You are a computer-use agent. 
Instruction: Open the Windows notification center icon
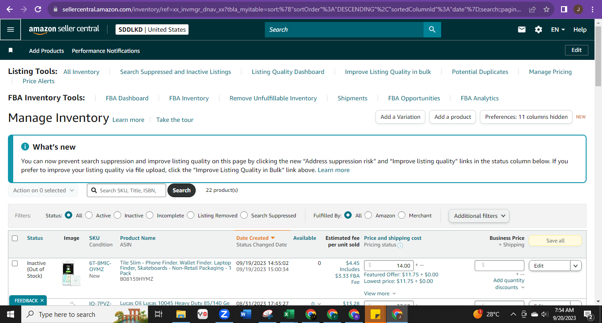tap(589, 314)
